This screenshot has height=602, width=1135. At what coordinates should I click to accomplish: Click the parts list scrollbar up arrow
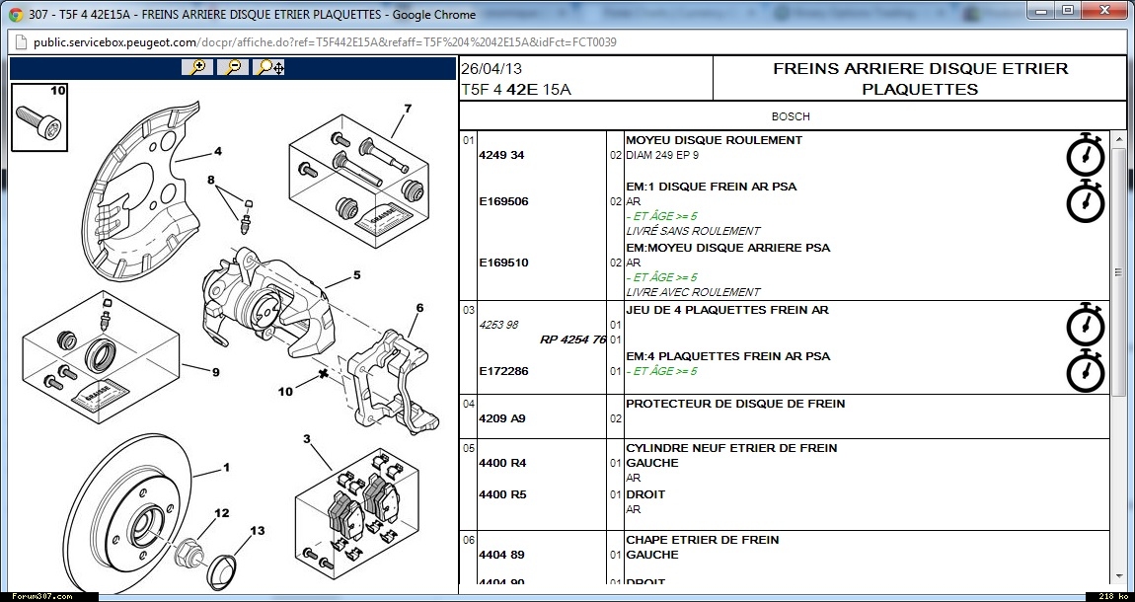[1118, 139]
